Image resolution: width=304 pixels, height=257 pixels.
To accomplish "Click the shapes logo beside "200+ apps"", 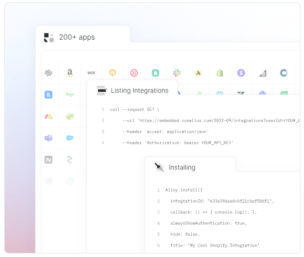I will (49, 37).
